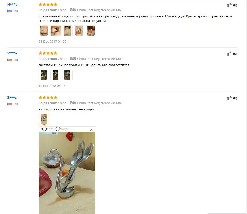View fourth photo in N***a review

coord(79,31)
